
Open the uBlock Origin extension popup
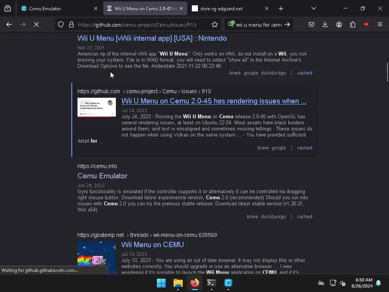pyautogui.click(x=366, y=24)
